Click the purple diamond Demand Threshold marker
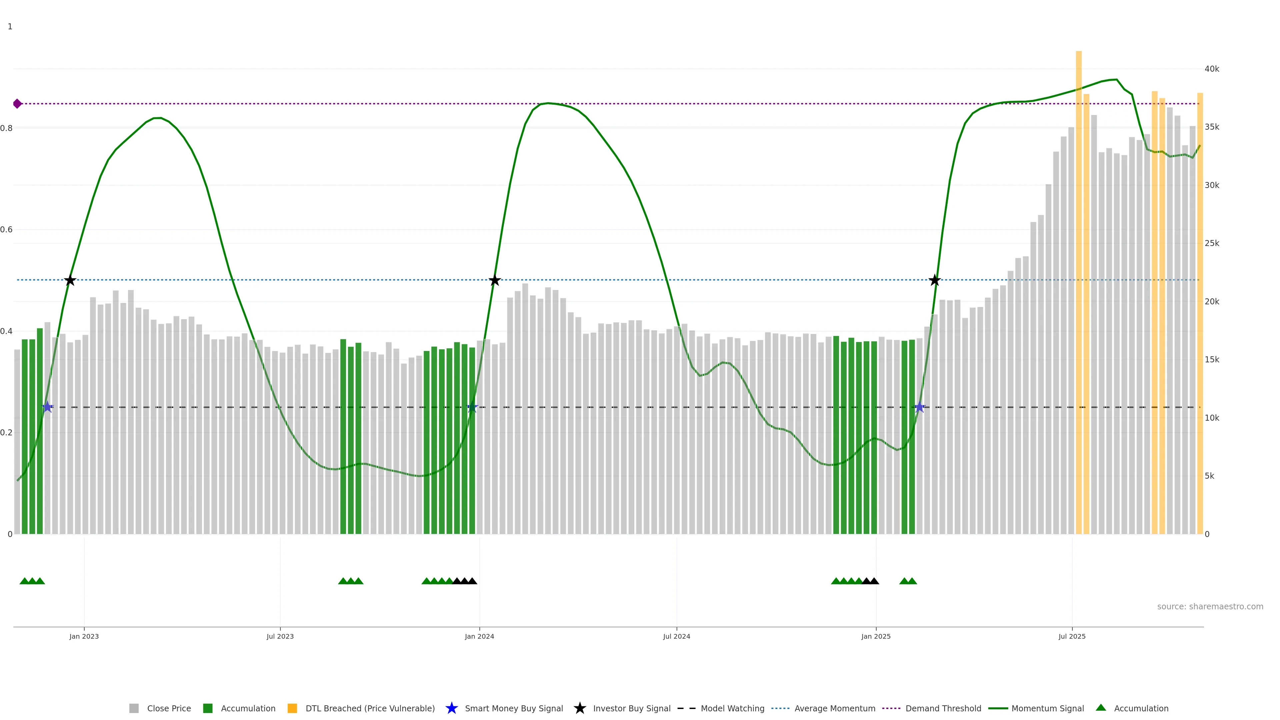 coord(17,104)
